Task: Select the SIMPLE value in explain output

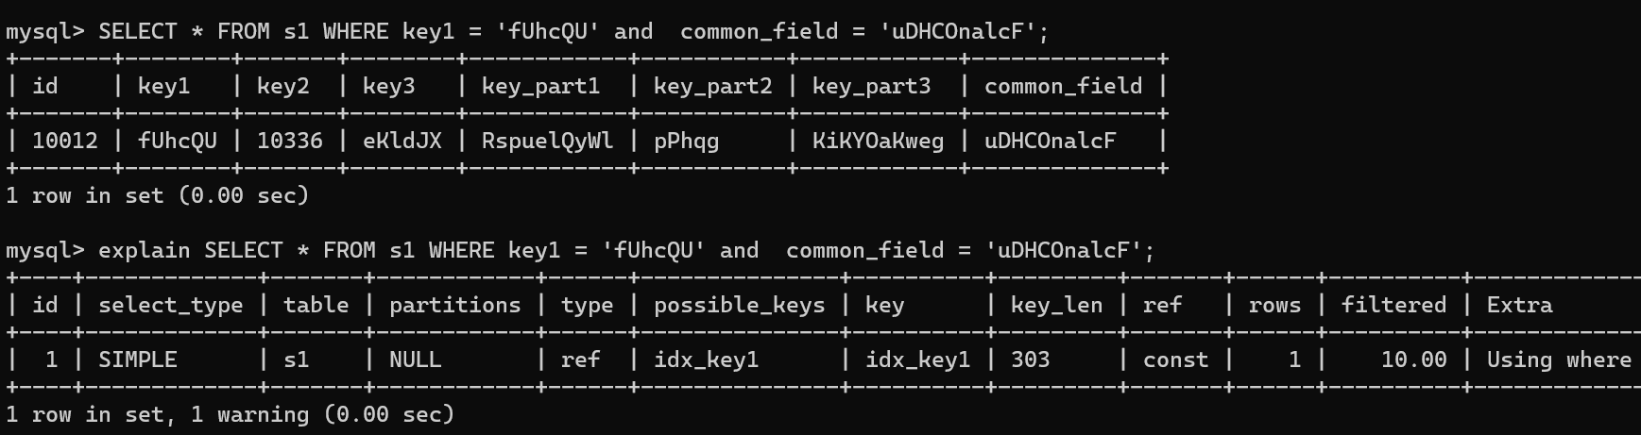Action: (137, 360)
